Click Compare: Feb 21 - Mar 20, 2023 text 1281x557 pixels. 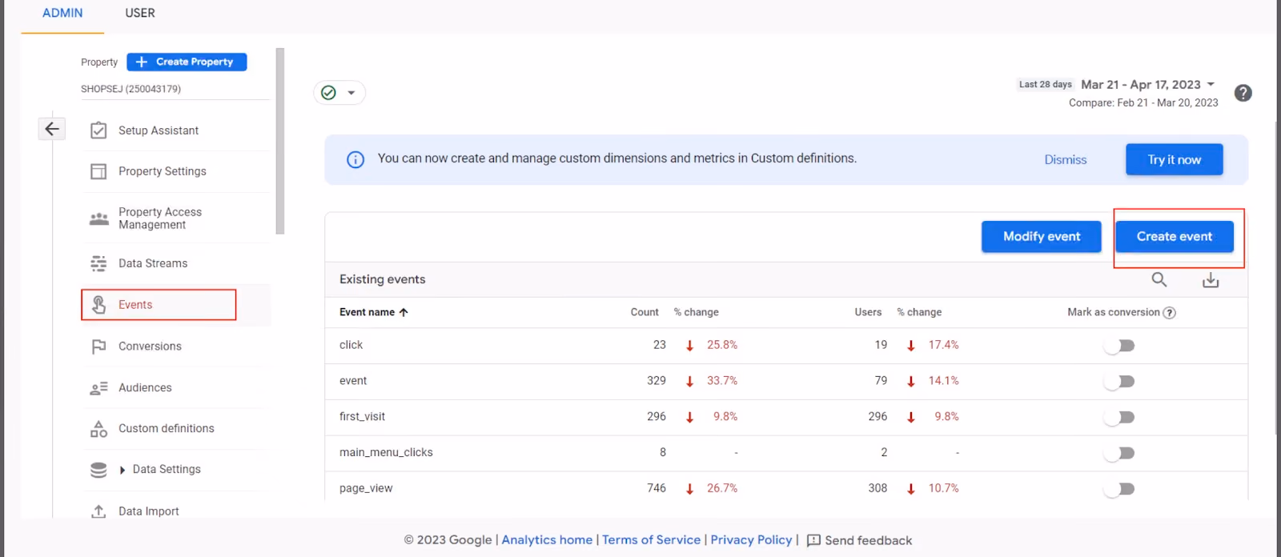click(x=1143, y=103)
